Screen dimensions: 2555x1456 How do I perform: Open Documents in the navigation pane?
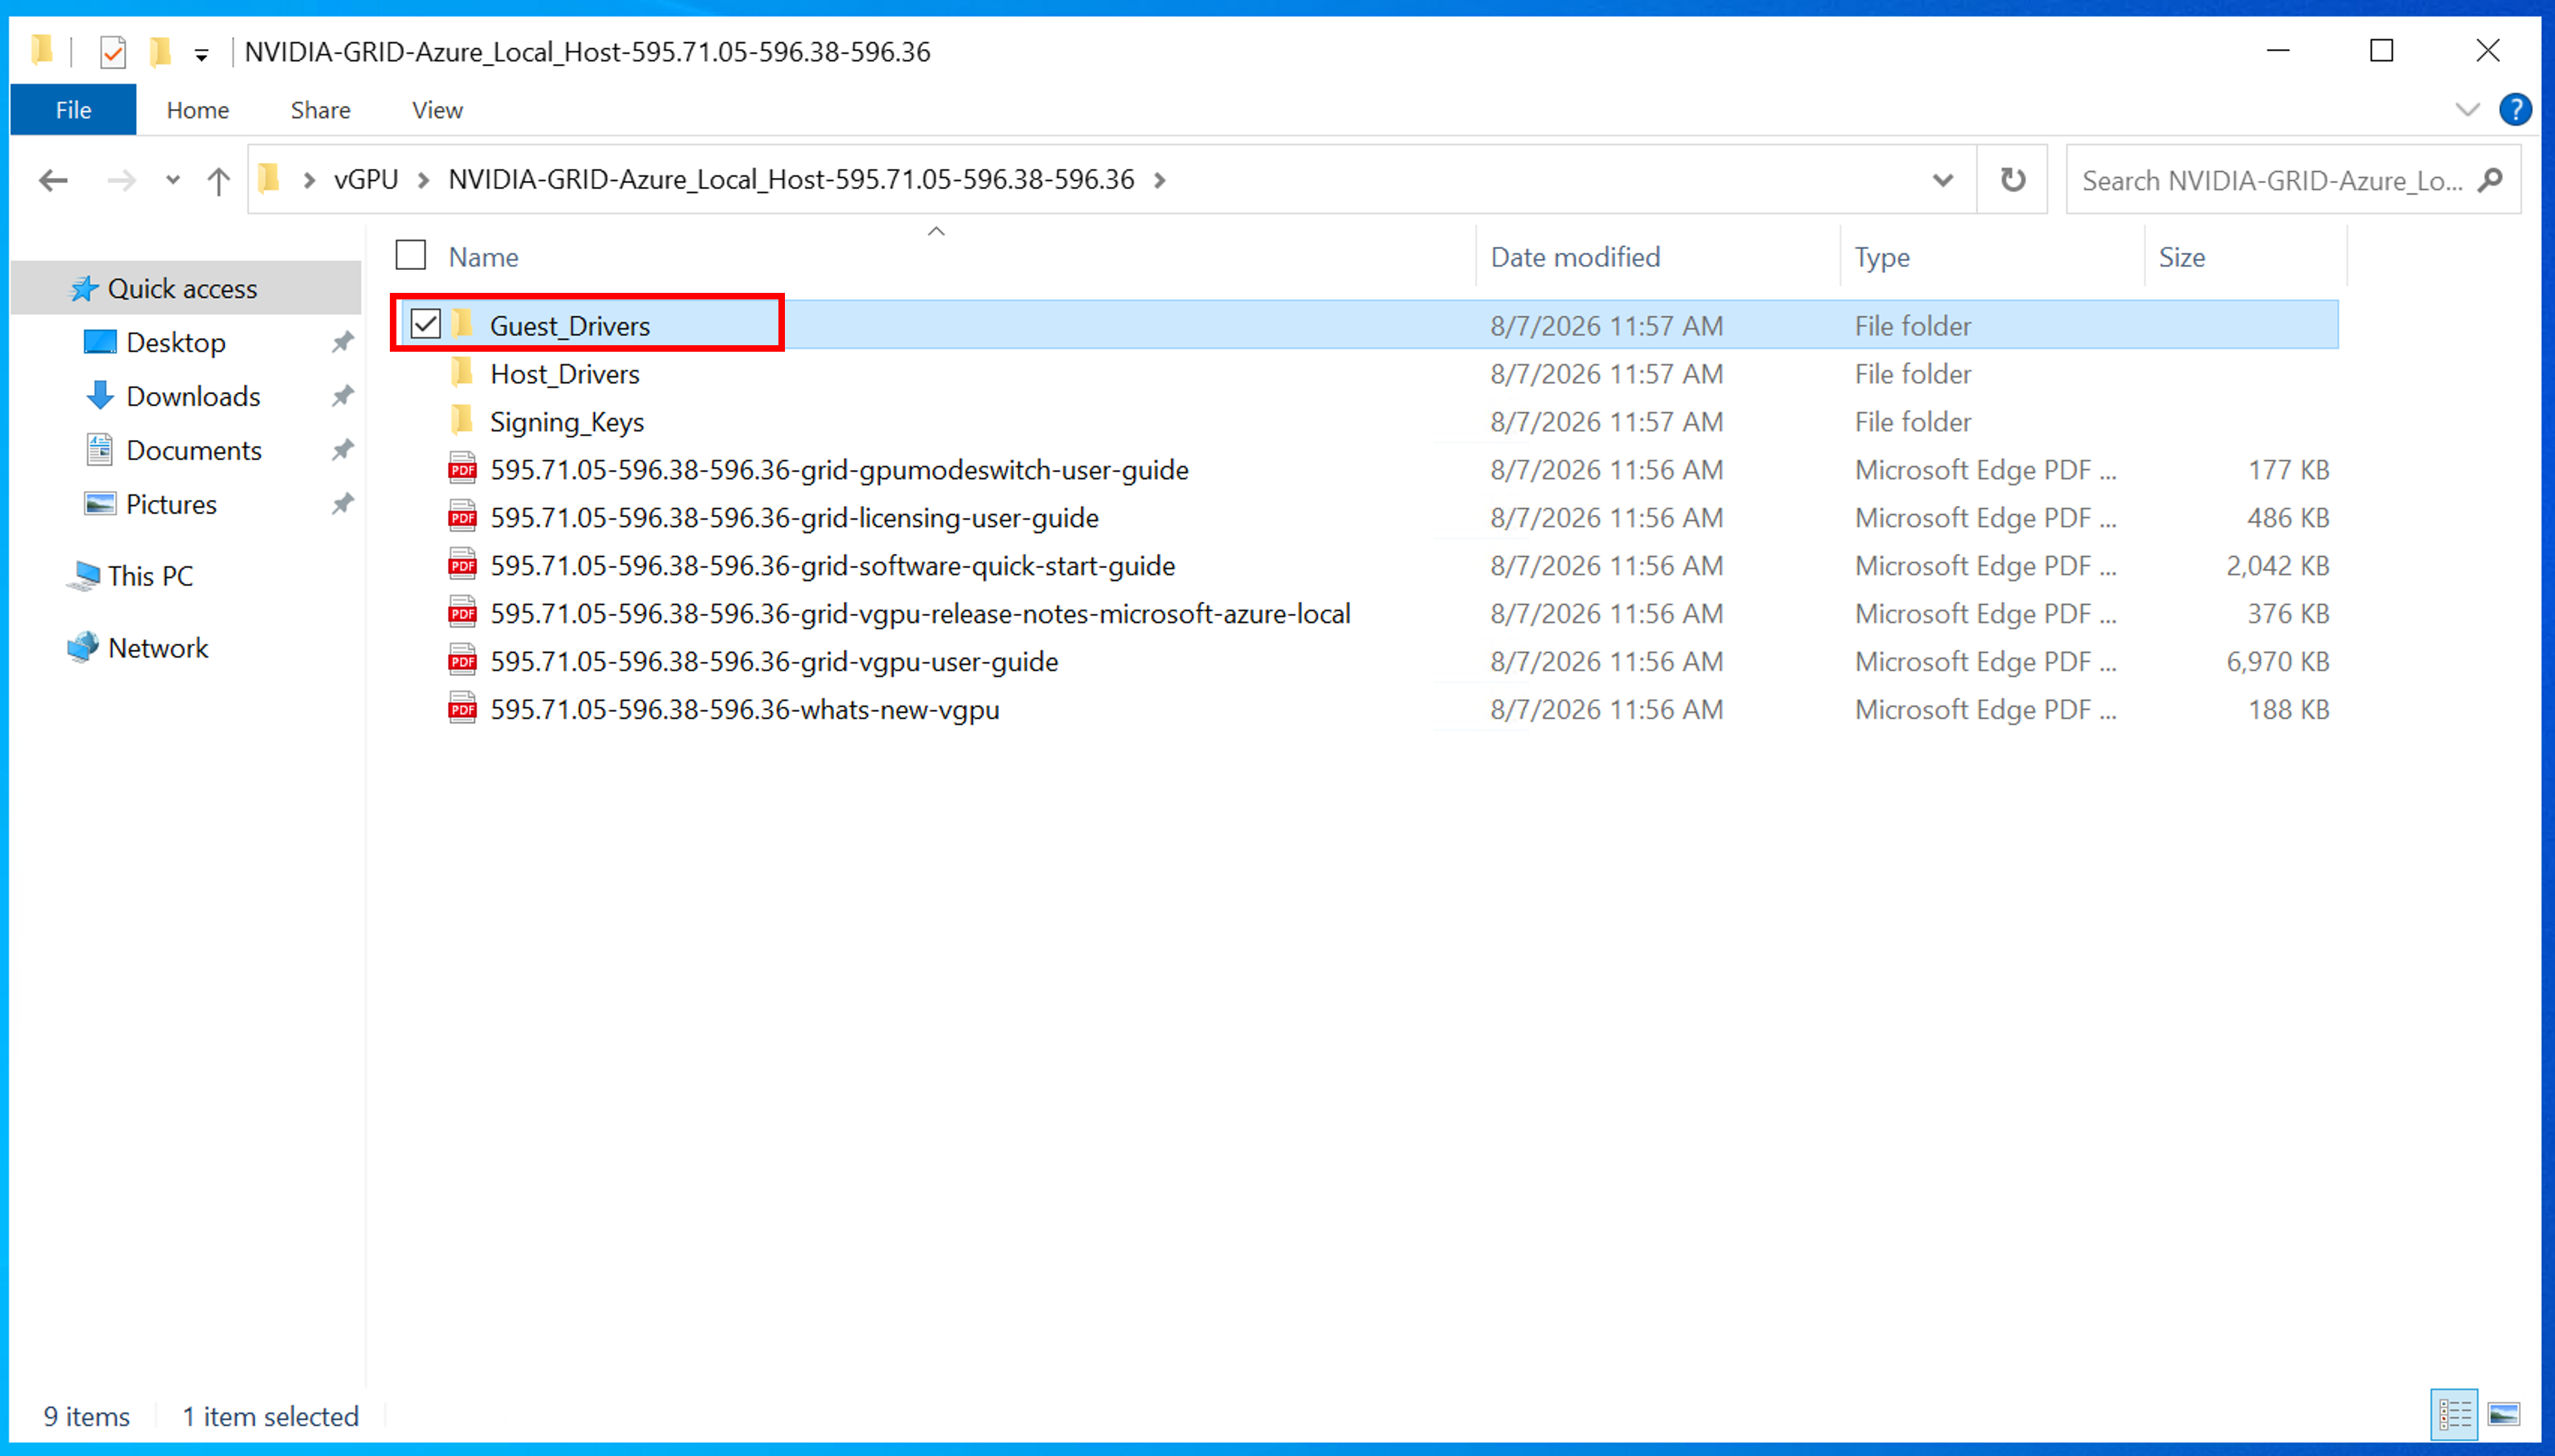point(194,451)
